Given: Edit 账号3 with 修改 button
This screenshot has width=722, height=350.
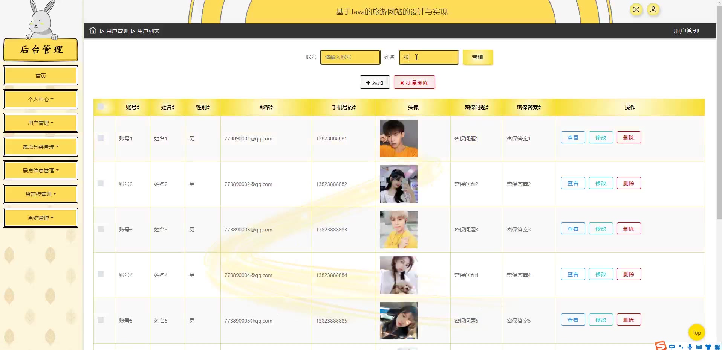Looking at the screenshot, I should point(601,228).
